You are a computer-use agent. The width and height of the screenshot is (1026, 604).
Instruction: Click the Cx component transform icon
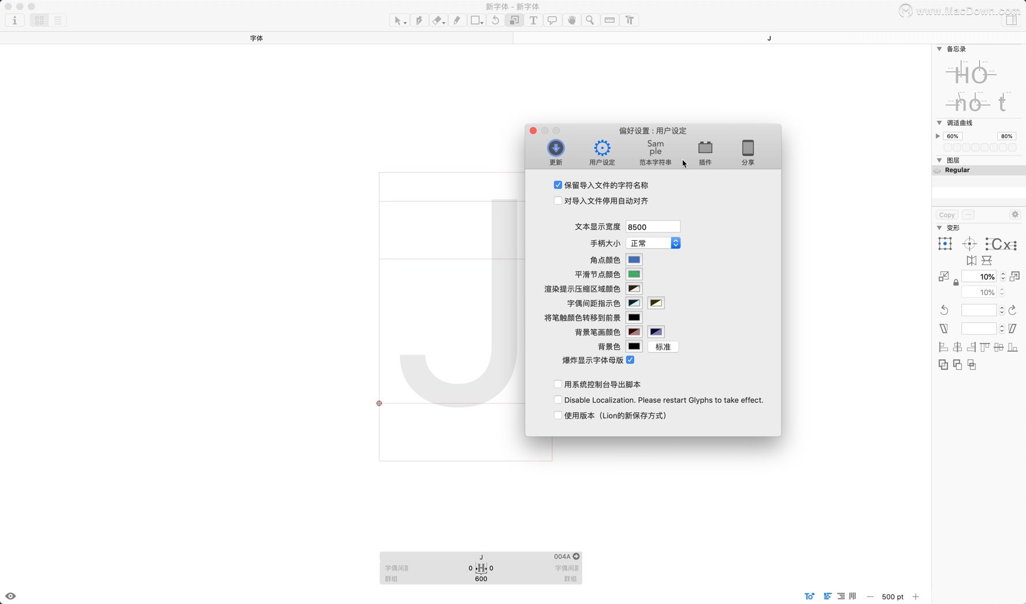click(x=1000, y=244)
